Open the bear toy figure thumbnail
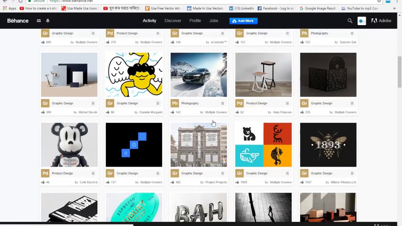 (x=69, y=145)
